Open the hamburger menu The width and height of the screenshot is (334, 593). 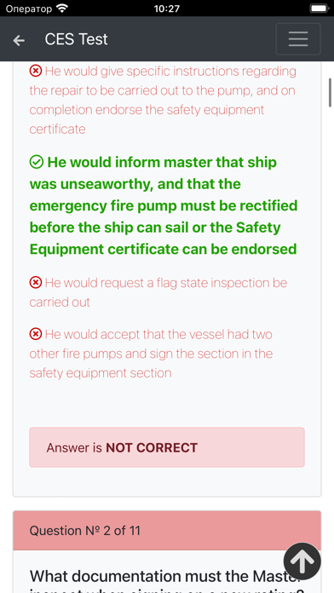click(298, 39)
